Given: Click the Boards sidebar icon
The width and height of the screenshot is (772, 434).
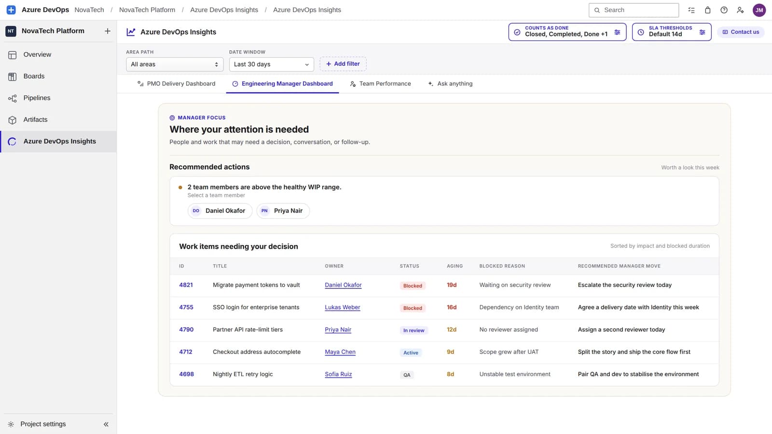Looking at the screenshot, I should (x=13, y=77).
